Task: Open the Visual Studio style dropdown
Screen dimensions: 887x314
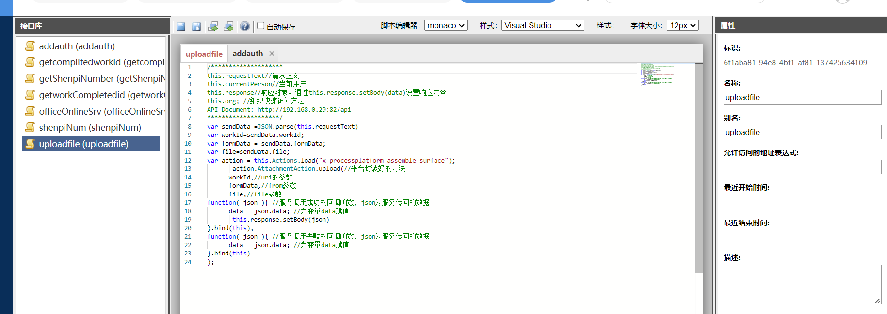Action: point(543,26)
